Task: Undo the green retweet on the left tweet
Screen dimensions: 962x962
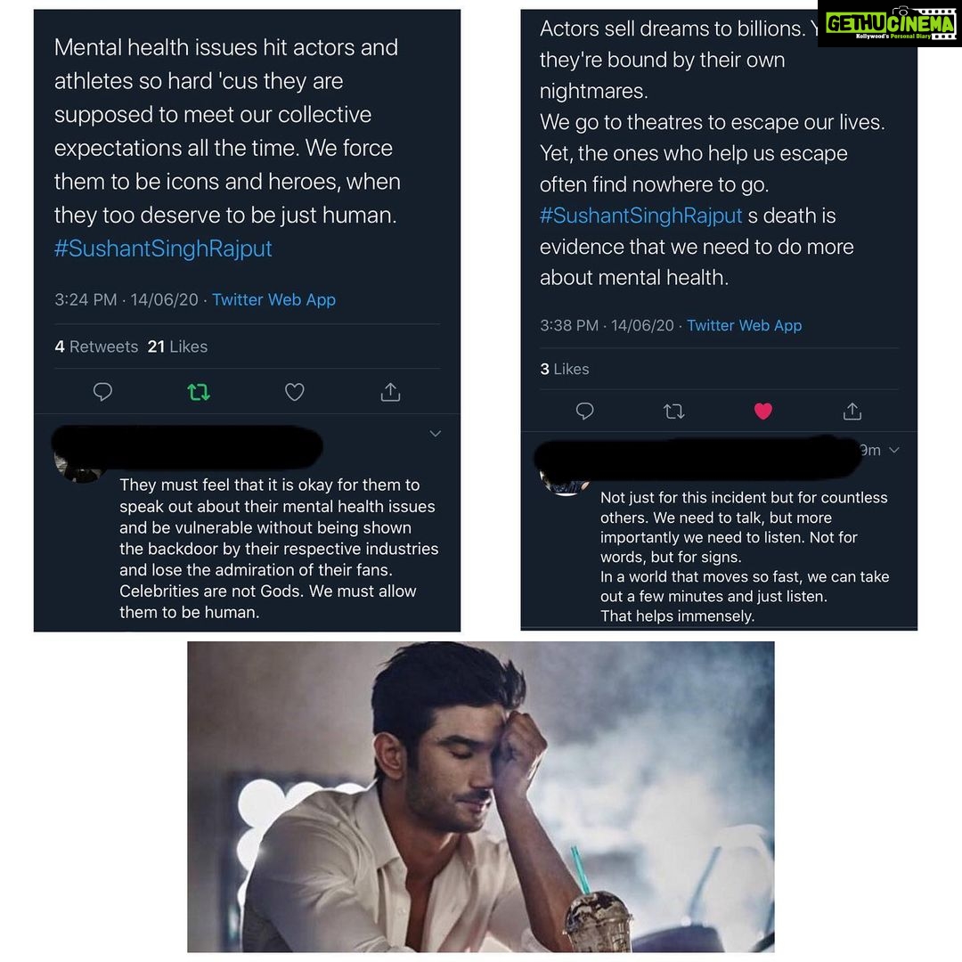Action: 198,391
